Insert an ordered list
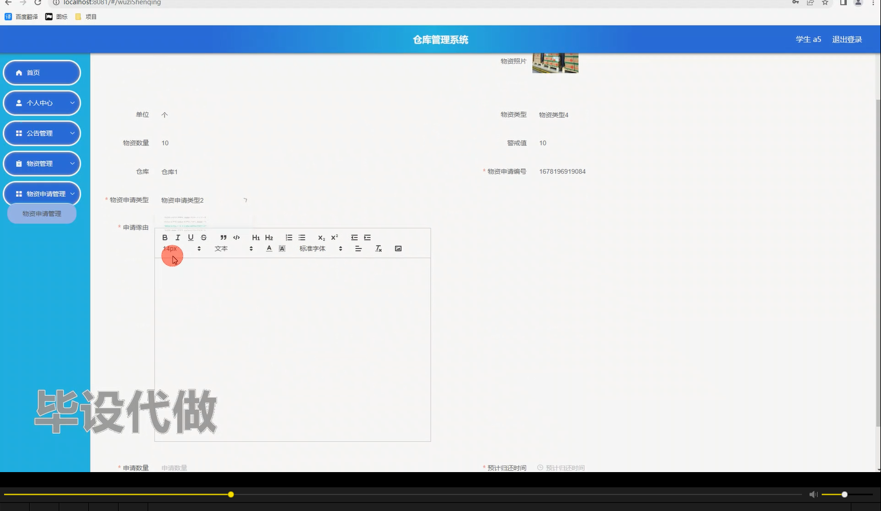 (x=288, y=237)
